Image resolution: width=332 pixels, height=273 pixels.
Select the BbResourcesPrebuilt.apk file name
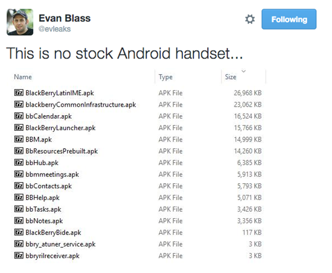(x=62, y=151)
